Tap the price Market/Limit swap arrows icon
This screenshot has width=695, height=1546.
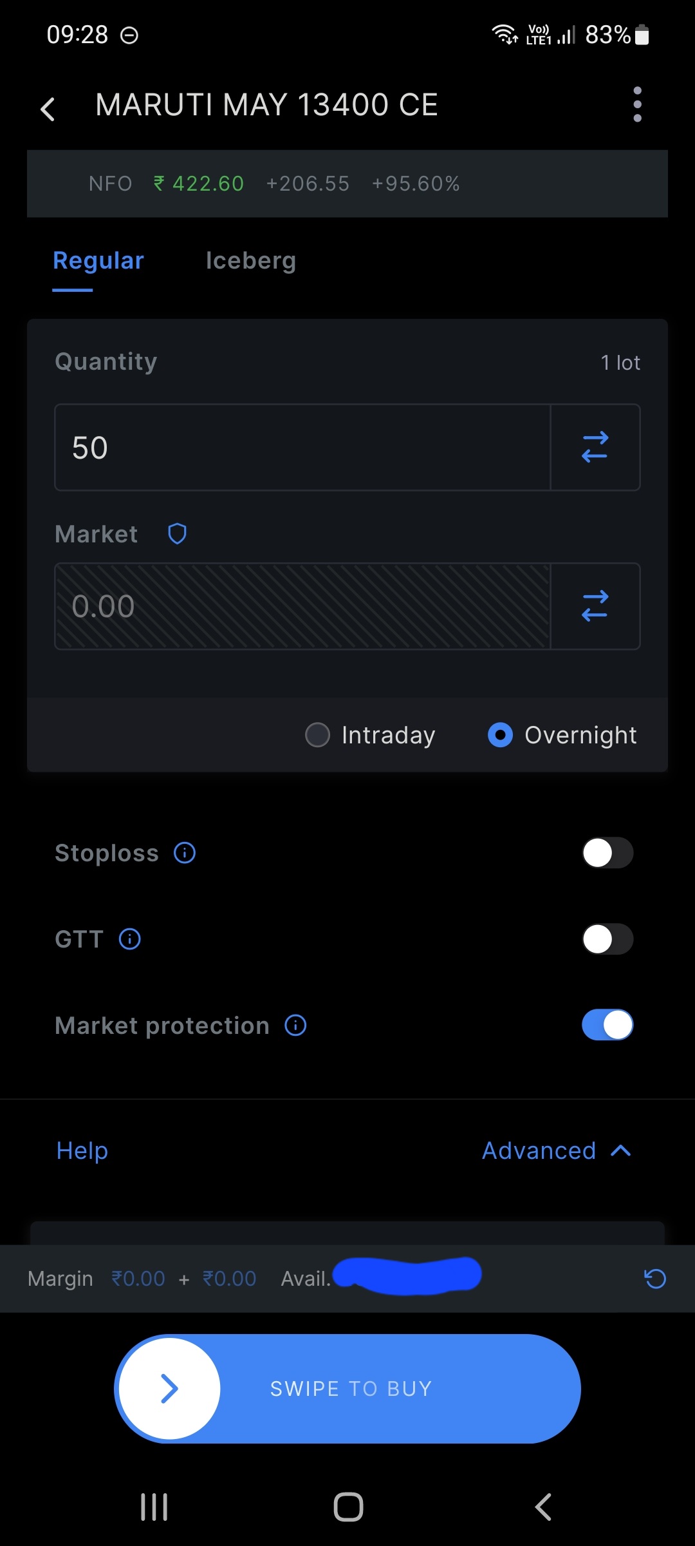click(595, 606)
